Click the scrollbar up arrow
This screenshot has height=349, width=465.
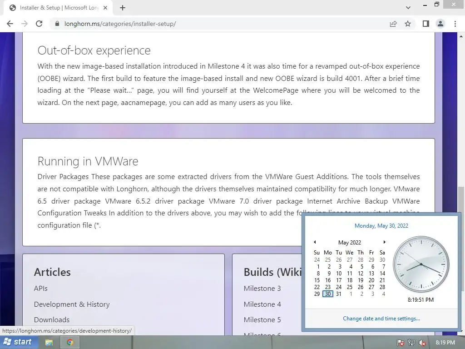pyautogui.click(x=461, y=36)
